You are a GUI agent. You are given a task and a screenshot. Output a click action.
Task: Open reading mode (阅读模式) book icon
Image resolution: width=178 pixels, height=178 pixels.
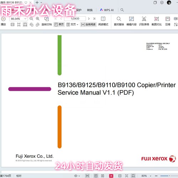103,19
